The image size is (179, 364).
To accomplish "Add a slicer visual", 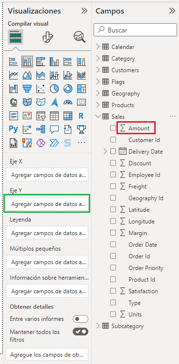I will (x=41, y=116).
